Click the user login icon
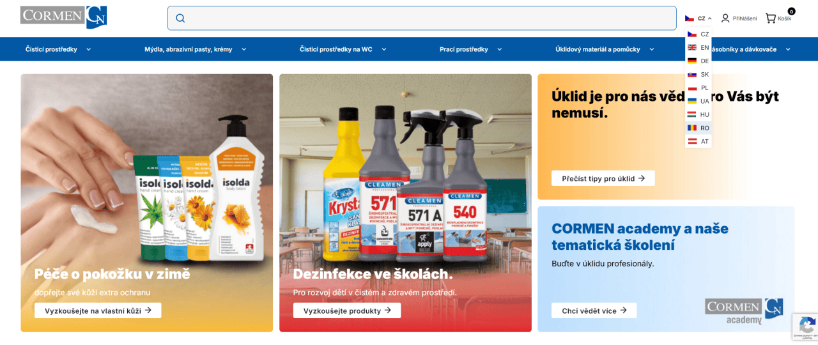The height and width of the screenshot is (345, 818). tap(725, 19)
